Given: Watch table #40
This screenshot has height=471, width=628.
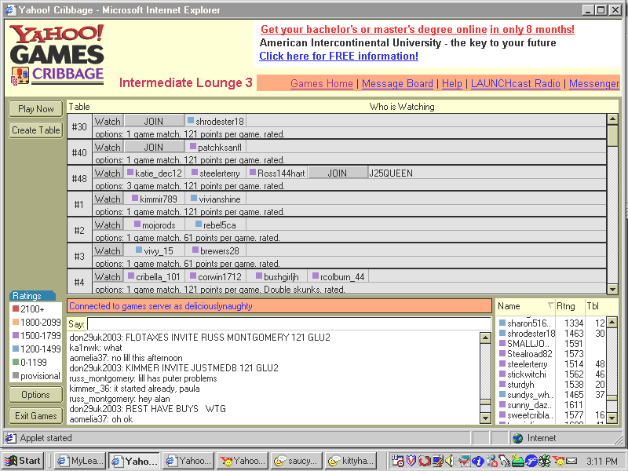Looking at the screenshot, I should [x=108, y=147].
